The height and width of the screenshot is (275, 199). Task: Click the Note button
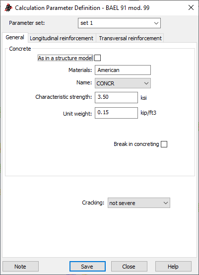(20, 267)
